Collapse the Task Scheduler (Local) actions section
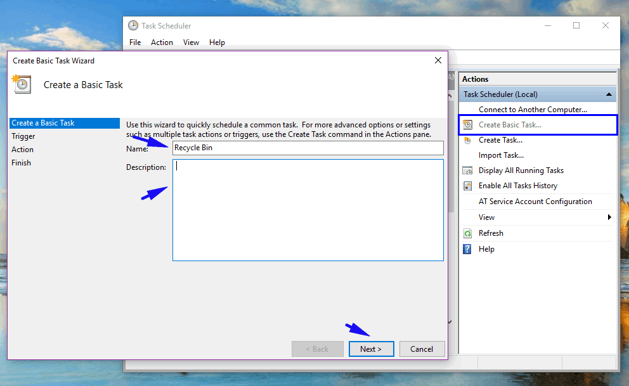 coord(609,94)
